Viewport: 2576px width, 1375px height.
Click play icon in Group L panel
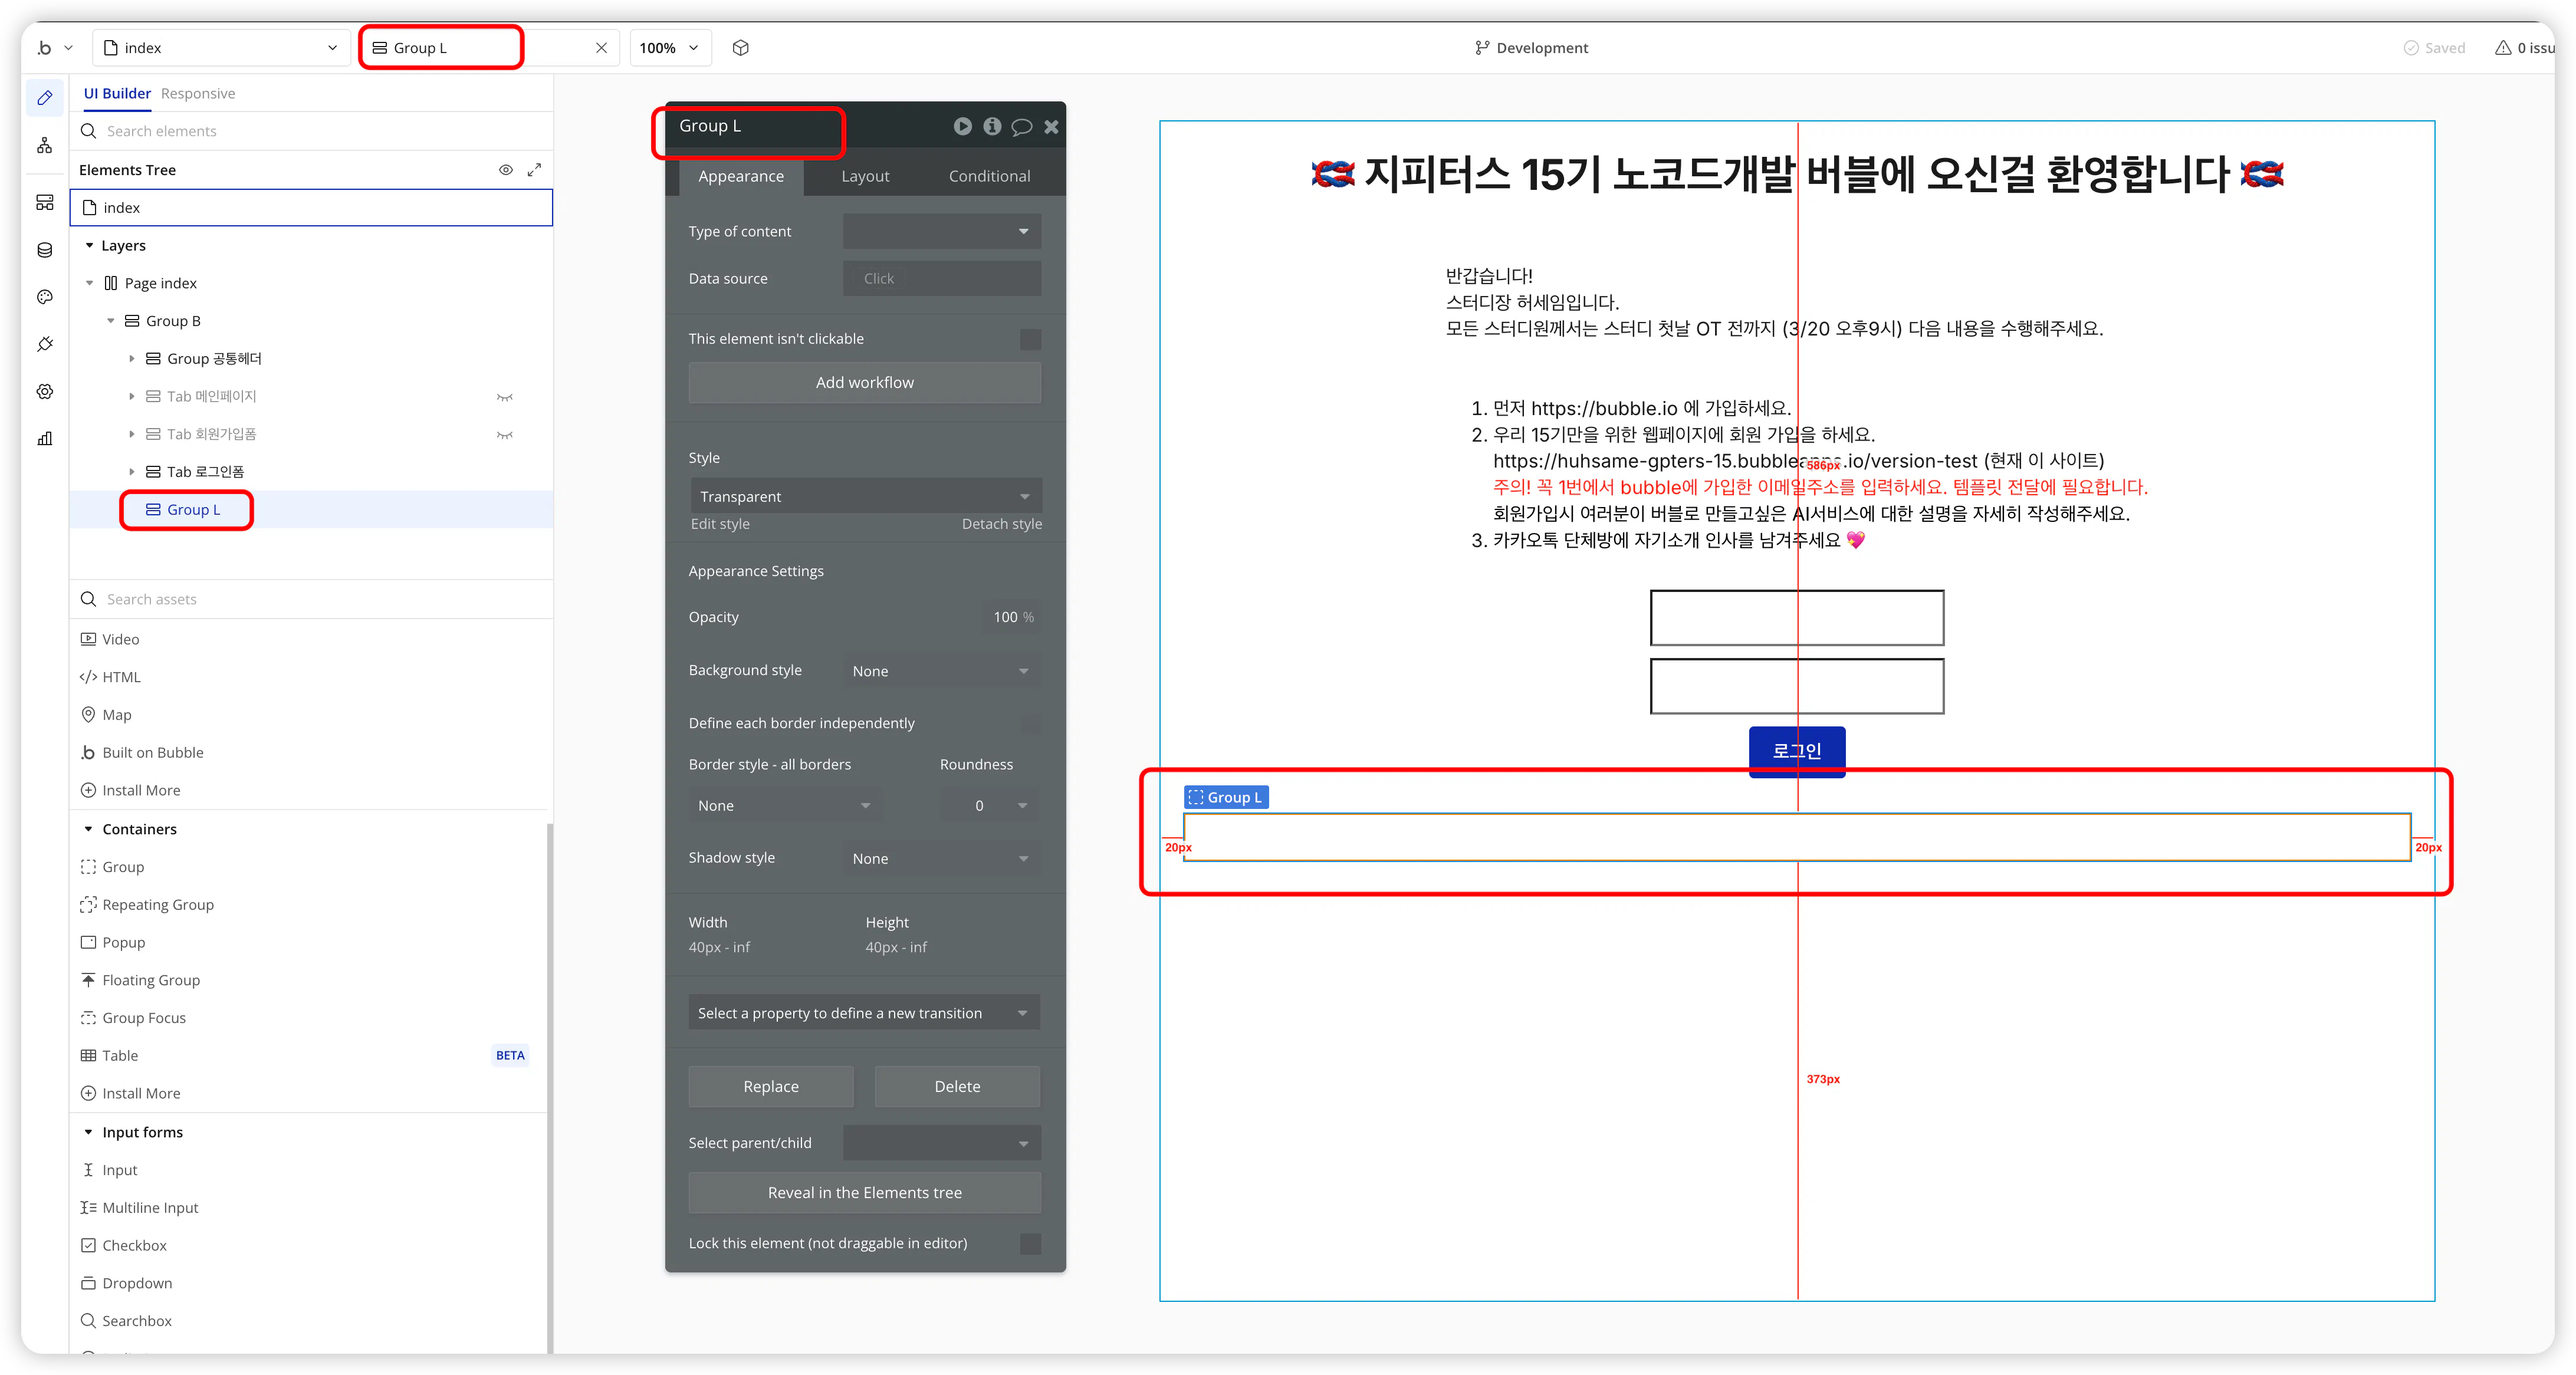point(962,126)
